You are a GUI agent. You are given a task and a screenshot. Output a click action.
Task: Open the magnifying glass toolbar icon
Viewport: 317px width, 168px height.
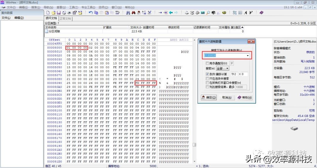pos(208,13)
